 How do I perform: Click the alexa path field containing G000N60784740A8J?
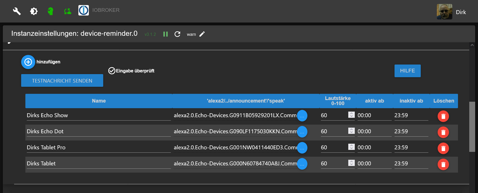pyautogui.click(x=235, y=163)
